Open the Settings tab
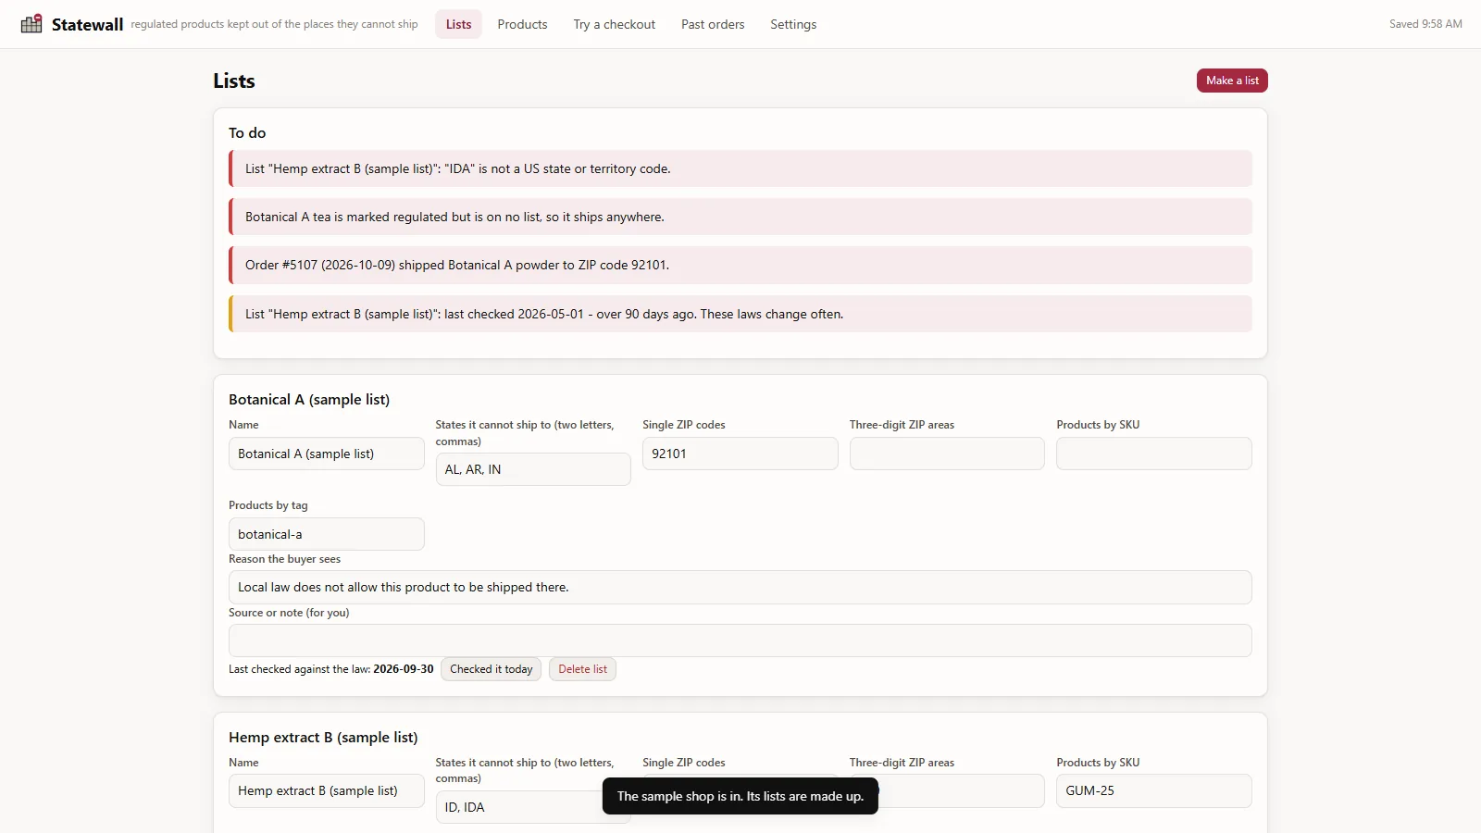This screenshot has width=1481, height=833. click(793, 24)
